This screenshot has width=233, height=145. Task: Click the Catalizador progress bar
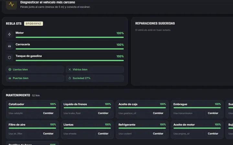point(32,108)
